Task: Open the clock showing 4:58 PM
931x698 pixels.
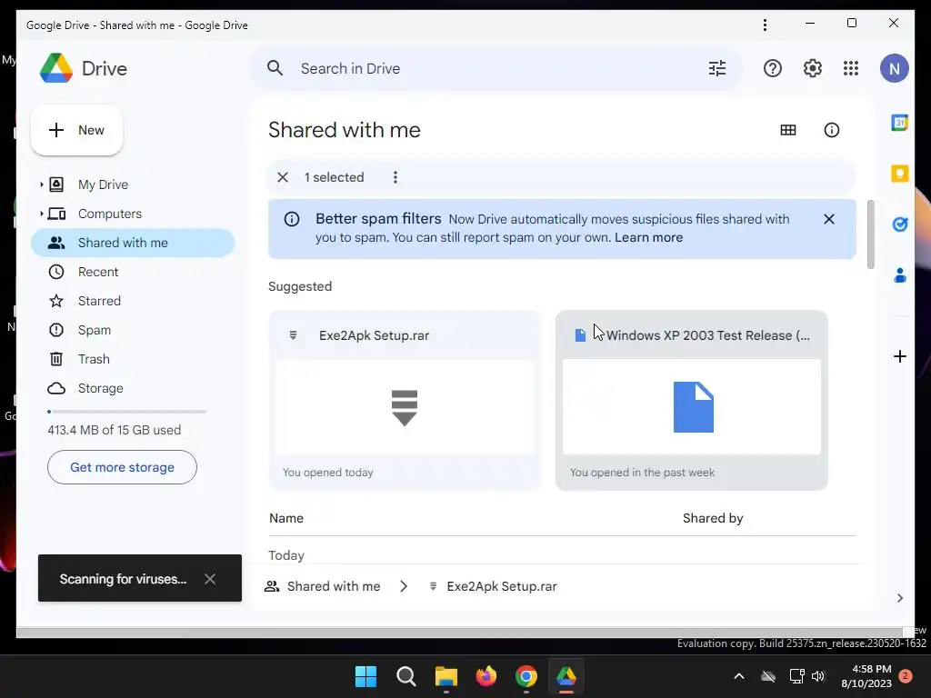Action: [x=866, y=676]
